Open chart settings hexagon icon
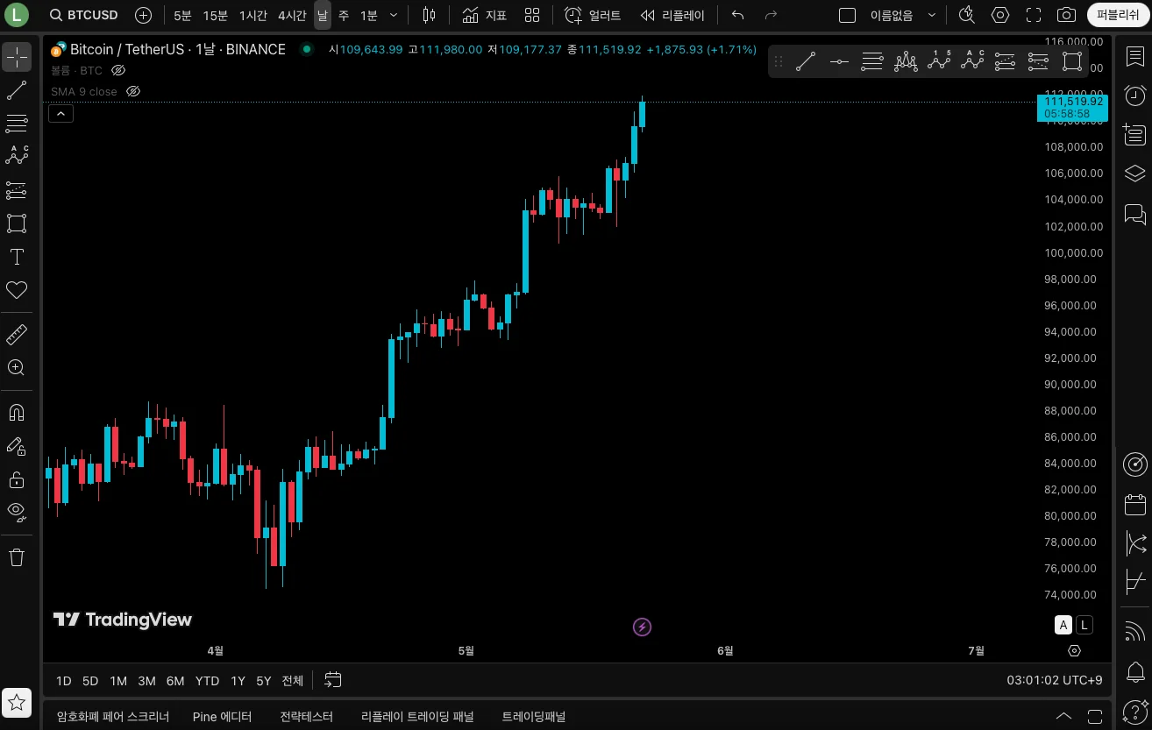 tap(1000, 15)
